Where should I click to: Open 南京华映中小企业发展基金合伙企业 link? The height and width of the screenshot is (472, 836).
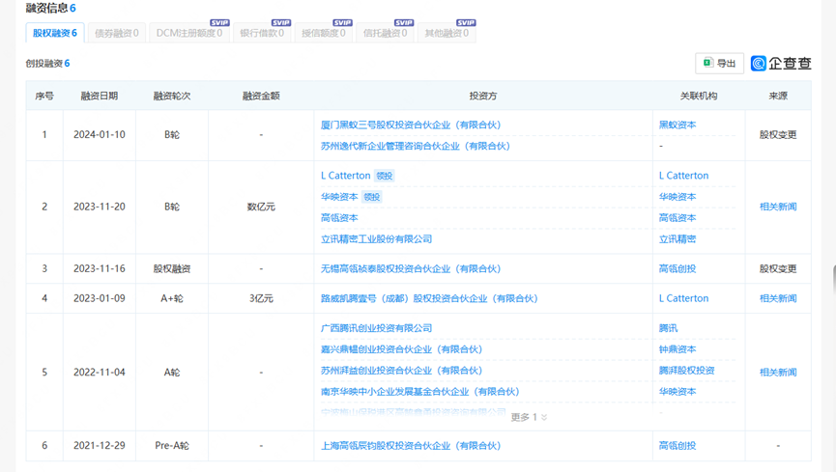point(419,392)
